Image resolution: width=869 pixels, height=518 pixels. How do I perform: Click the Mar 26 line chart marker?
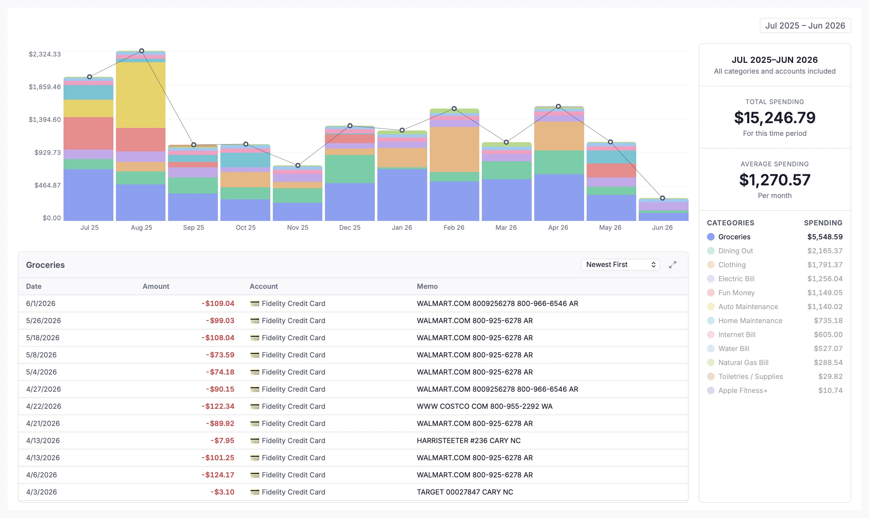coord(506,143)
